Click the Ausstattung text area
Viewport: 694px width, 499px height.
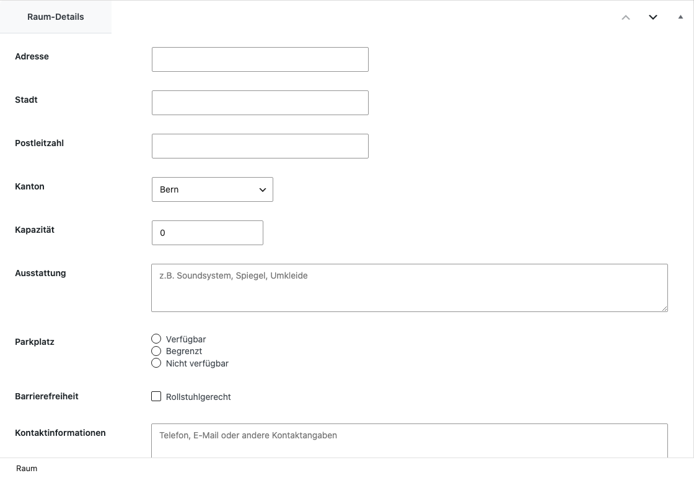[410, 288]
